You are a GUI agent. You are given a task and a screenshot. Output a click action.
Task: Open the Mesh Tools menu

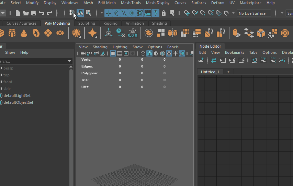click(131, 3)
